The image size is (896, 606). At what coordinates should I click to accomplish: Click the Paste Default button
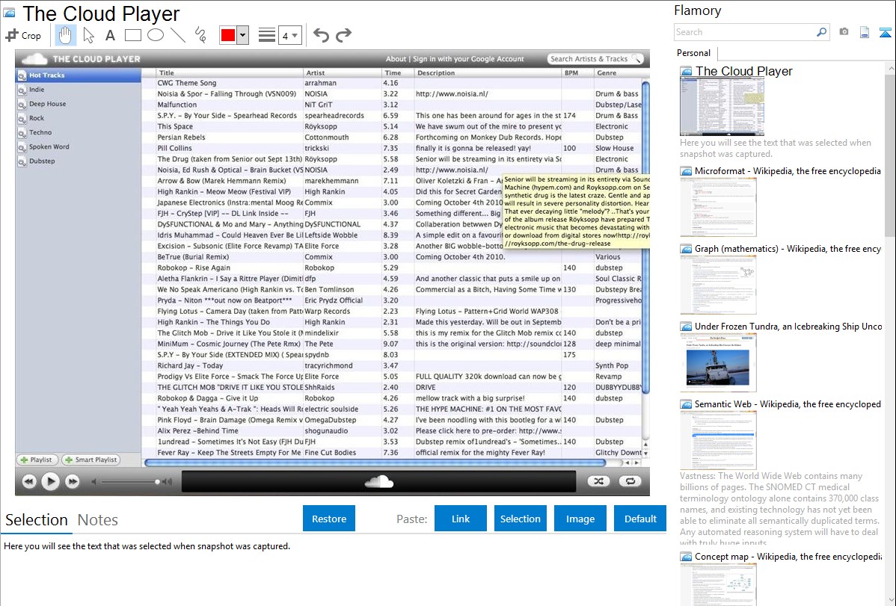click(x=640, y=519)
